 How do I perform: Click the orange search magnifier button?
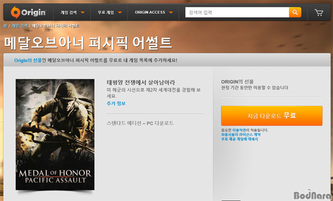pyautogui.click(x=295, y=12)
